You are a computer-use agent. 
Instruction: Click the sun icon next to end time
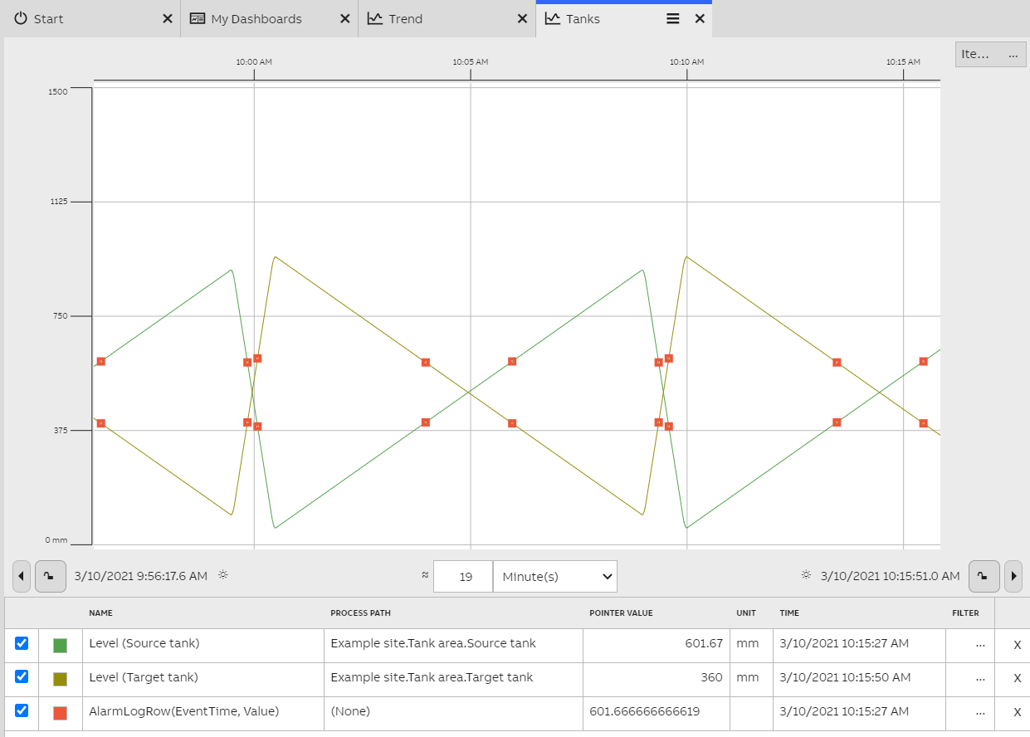[x=806, y=574]
